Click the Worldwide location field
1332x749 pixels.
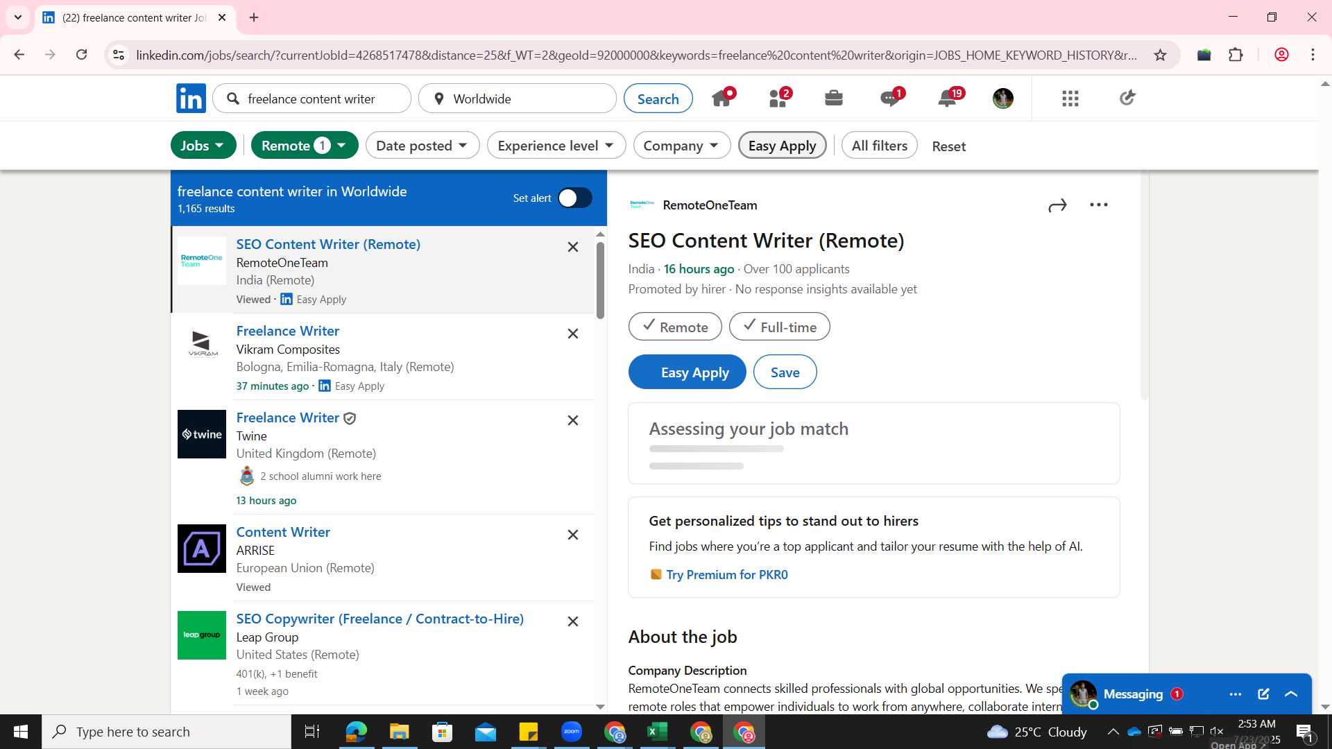518,98
